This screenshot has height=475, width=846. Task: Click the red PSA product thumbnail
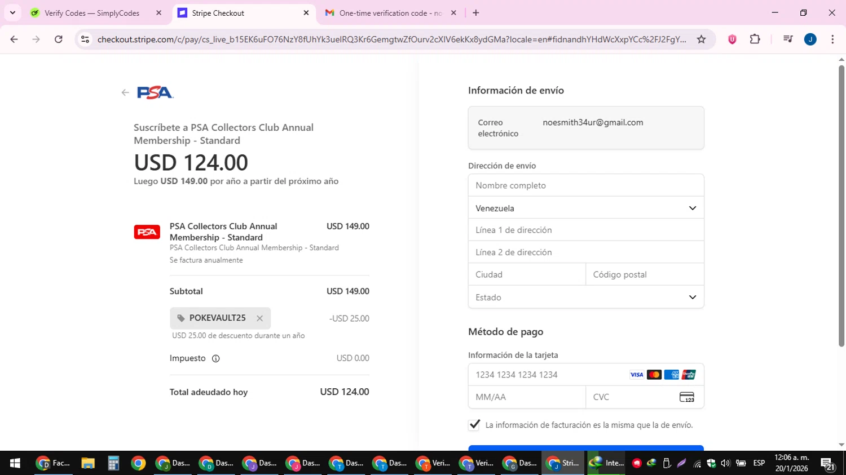[x=147, y=232]
